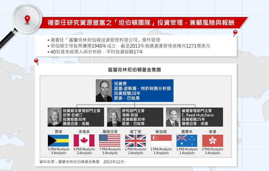
Task: Click the red pushpin at top-right of bullet note
Action: (x=235, y=33)
